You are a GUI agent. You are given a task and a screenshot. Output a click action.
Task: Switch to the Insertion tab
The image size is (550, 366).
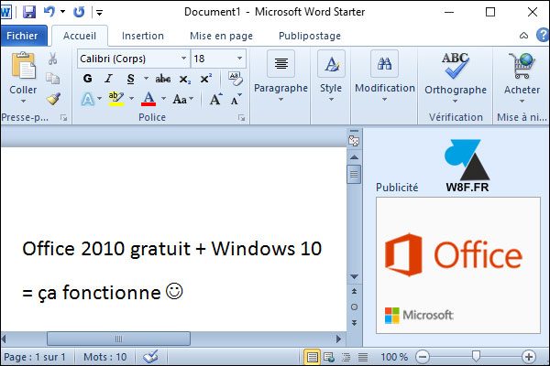(x=143, y=36)
